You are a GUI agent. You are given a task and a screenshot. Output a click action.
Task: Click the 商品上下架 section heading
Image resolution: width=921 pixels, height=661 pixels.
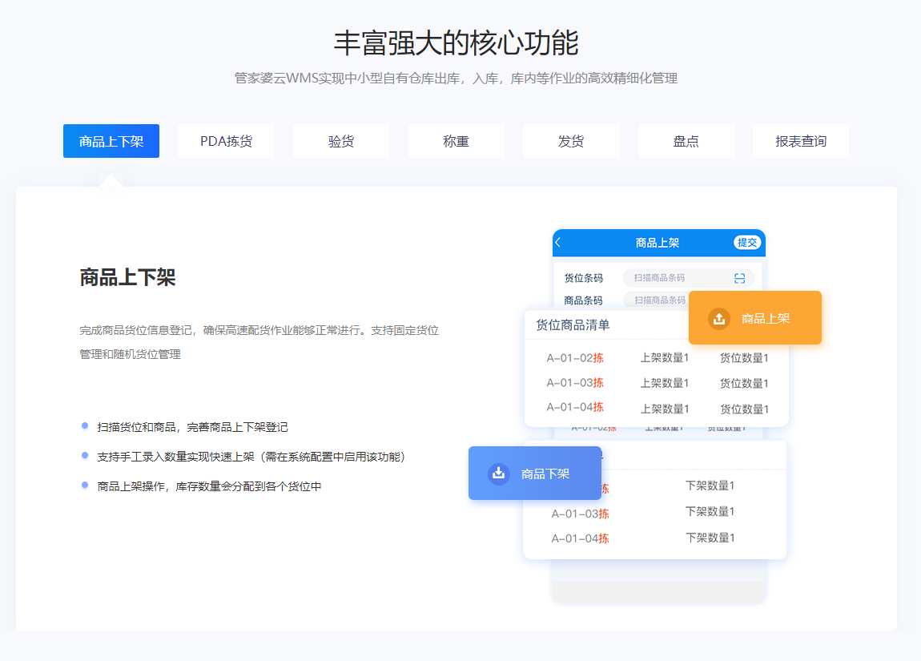click(127, 277)
